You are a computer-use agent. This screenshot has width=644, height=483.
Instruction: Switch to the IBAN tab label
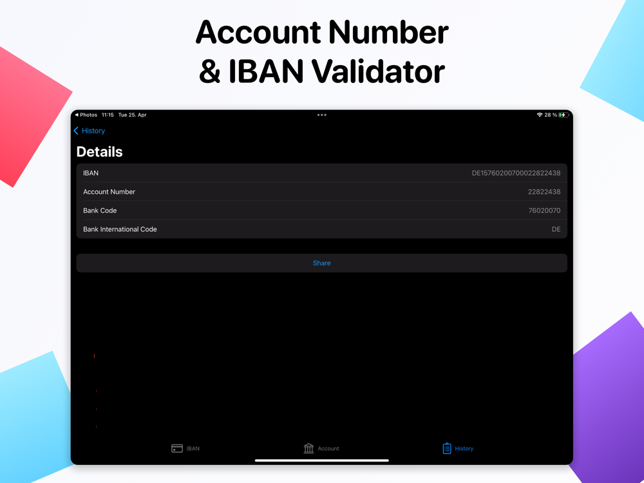[193, 448]
